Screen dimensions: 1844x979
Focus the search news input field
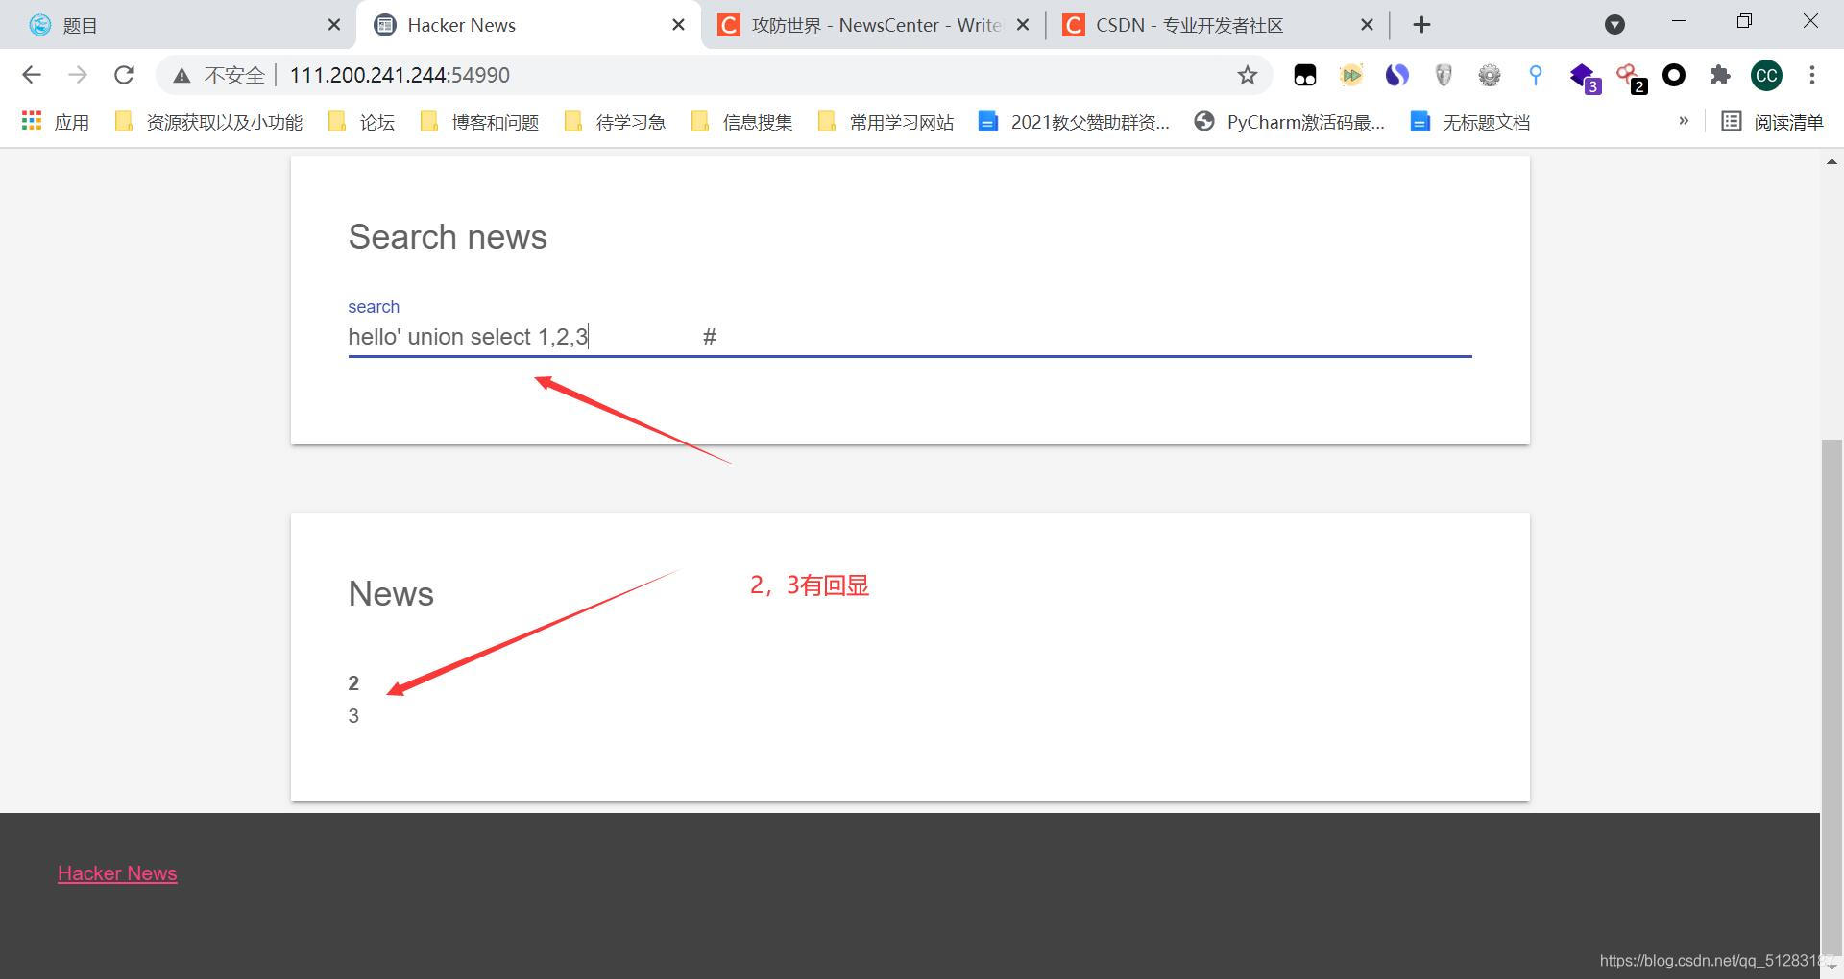tap(910, 337)
